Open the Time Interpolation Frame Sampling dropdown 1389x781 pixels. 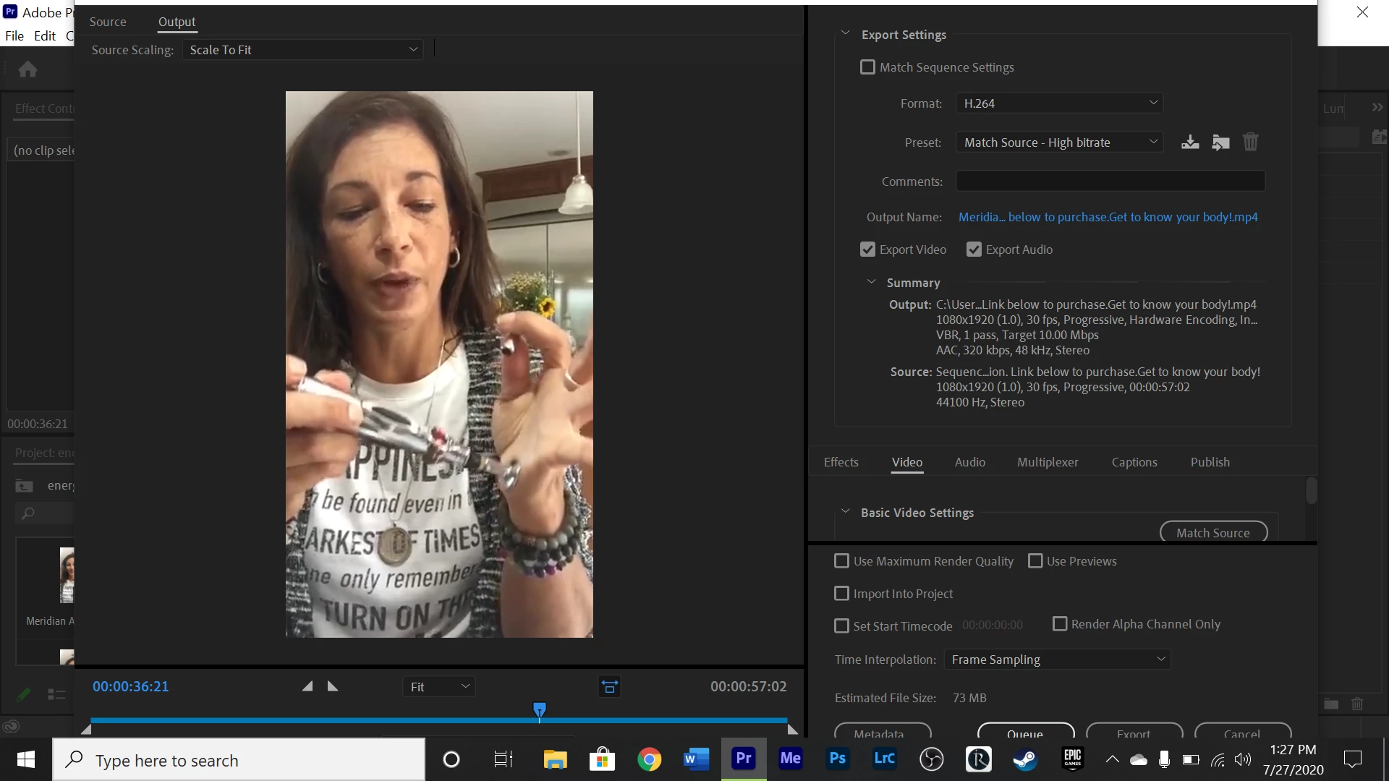(x=1057, y=660)
